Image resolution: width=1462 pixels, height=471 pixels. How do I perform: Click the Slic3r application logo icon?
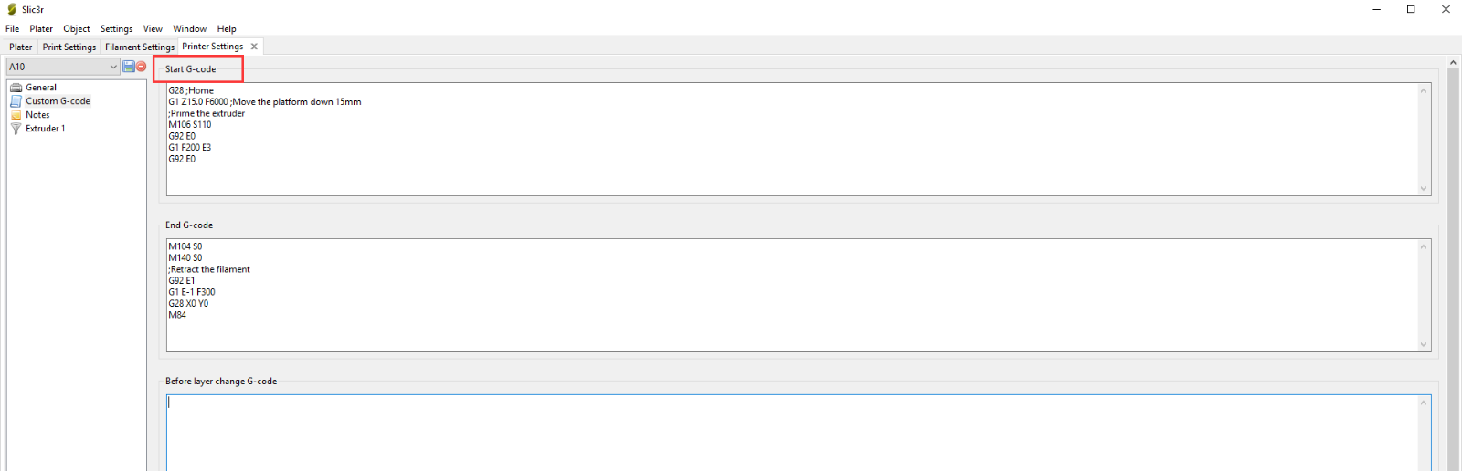tap(12, 9)
